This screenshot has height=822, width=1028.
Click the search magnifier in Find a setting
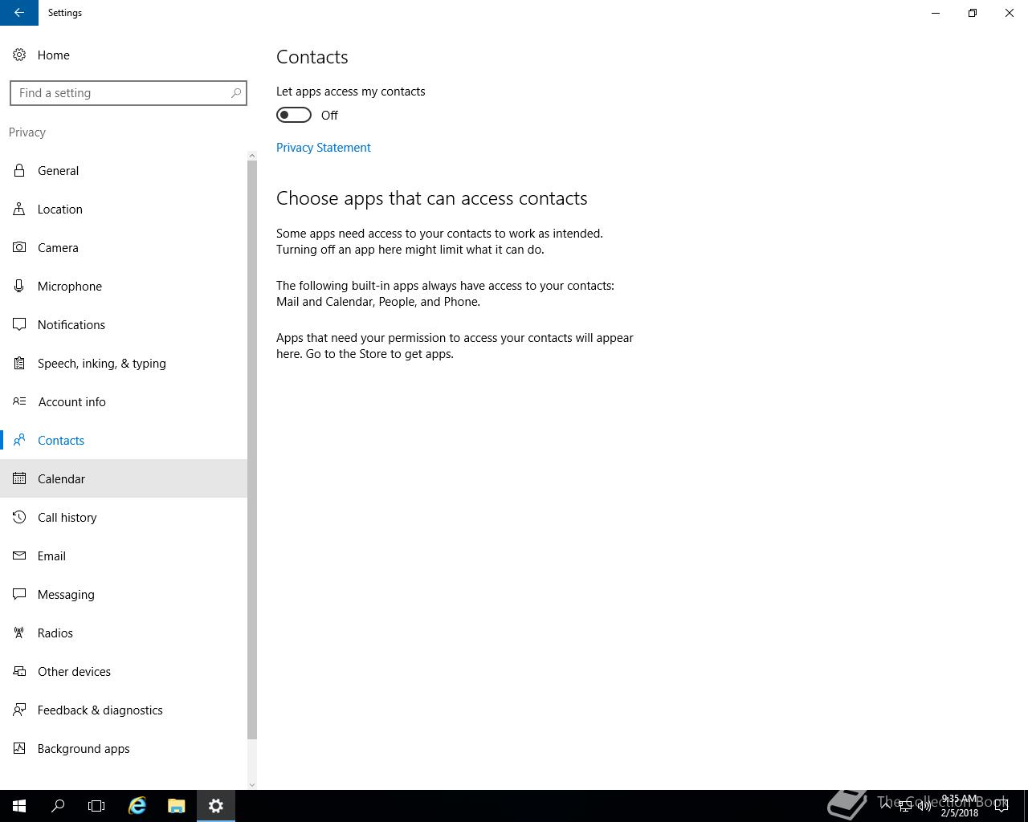click(235, 93)
